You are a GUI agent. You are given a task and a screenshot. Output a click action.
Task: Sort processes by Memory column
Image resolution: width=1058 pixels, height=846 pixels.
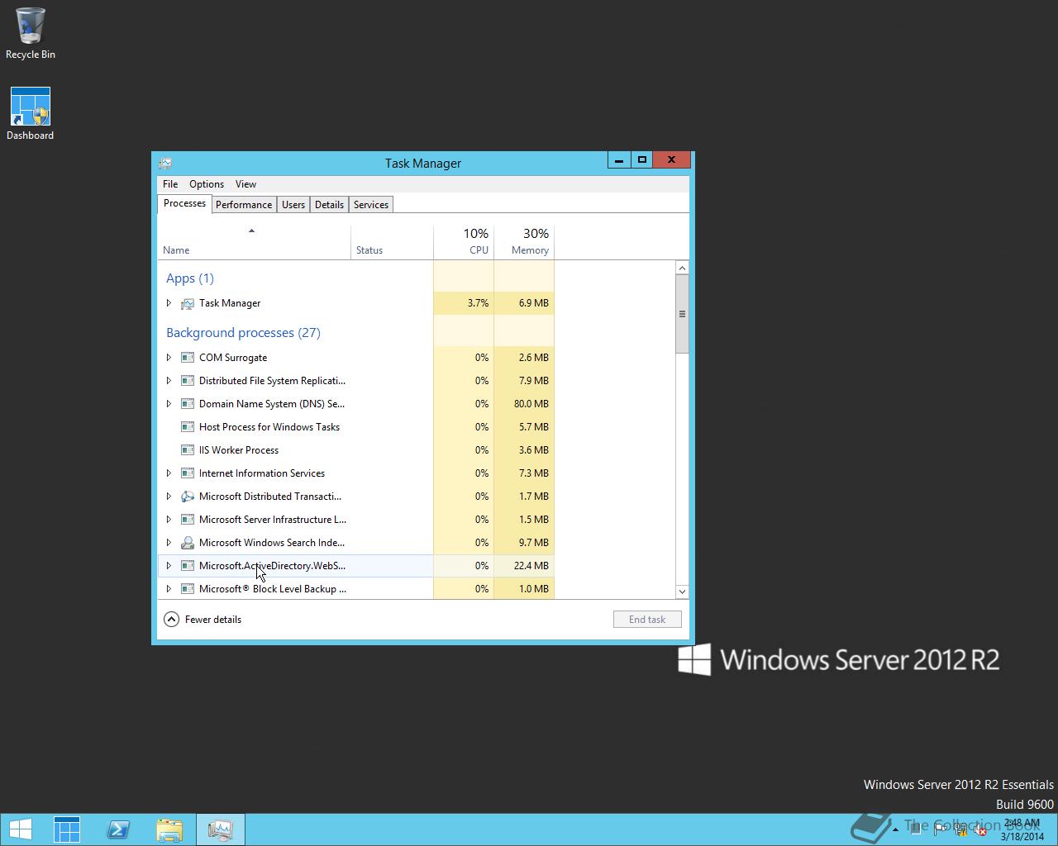pyautogui.click(x=524, y=242)
